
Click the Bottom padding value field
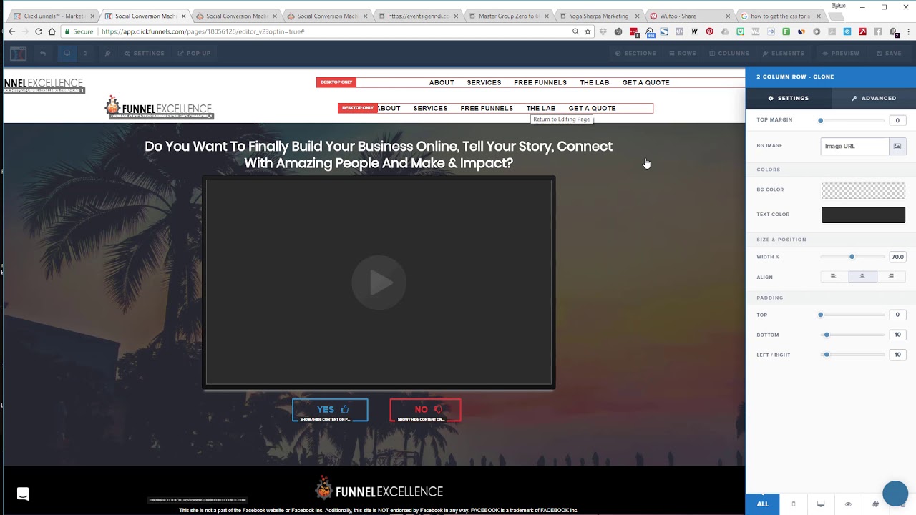point(897,335)
